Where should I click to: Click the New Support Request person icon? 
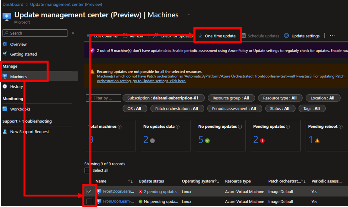click(5, 132)
